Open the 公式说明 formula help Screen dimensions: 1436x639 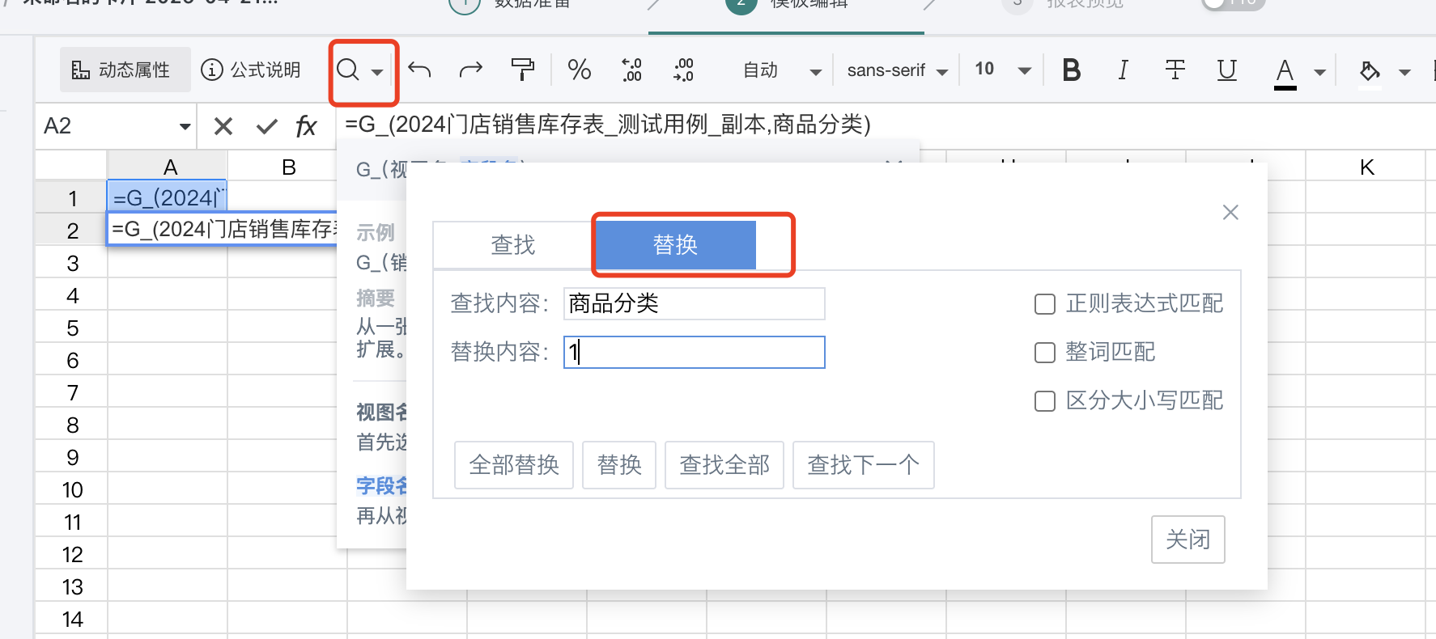(250, 70)
